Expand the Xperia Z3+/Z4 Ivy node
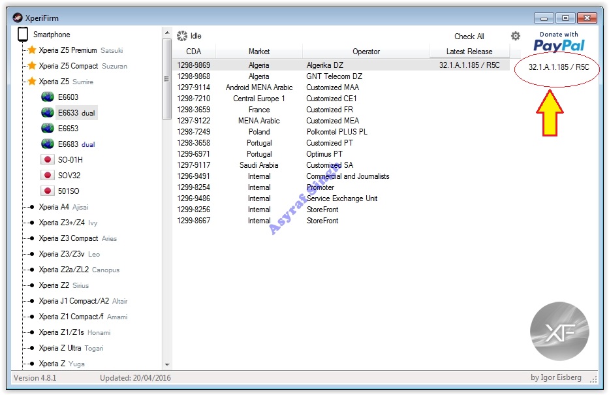The image size is (609, 395). click(x=32, y=223)
